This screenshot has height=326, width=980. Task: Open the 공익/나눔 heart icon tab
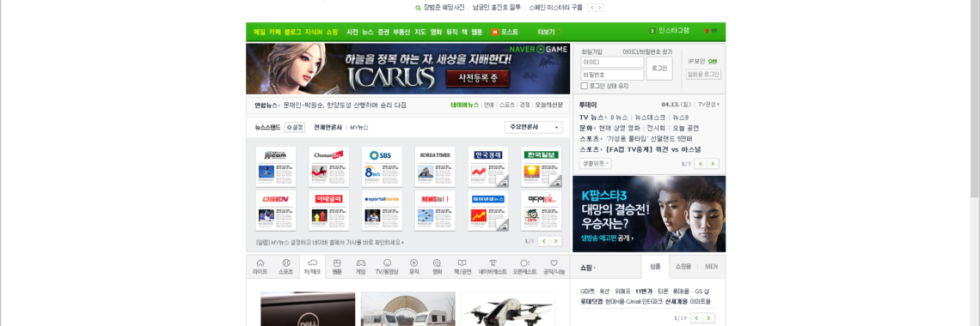tap(554, 267)
